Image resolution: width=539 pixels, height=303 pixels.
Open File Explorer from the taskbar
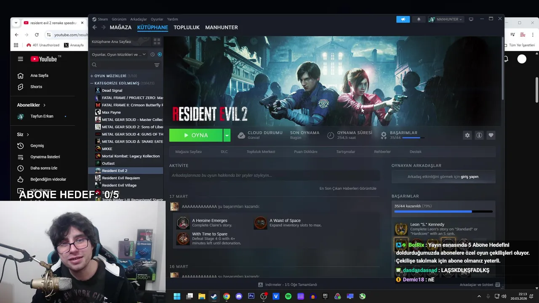pos(202,296)
